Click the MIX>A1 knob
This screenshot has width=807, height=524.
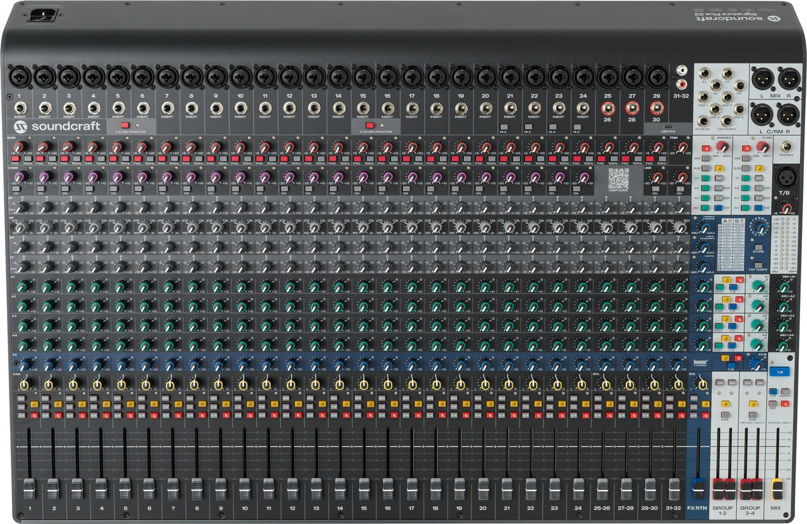[x=784, y=288]
